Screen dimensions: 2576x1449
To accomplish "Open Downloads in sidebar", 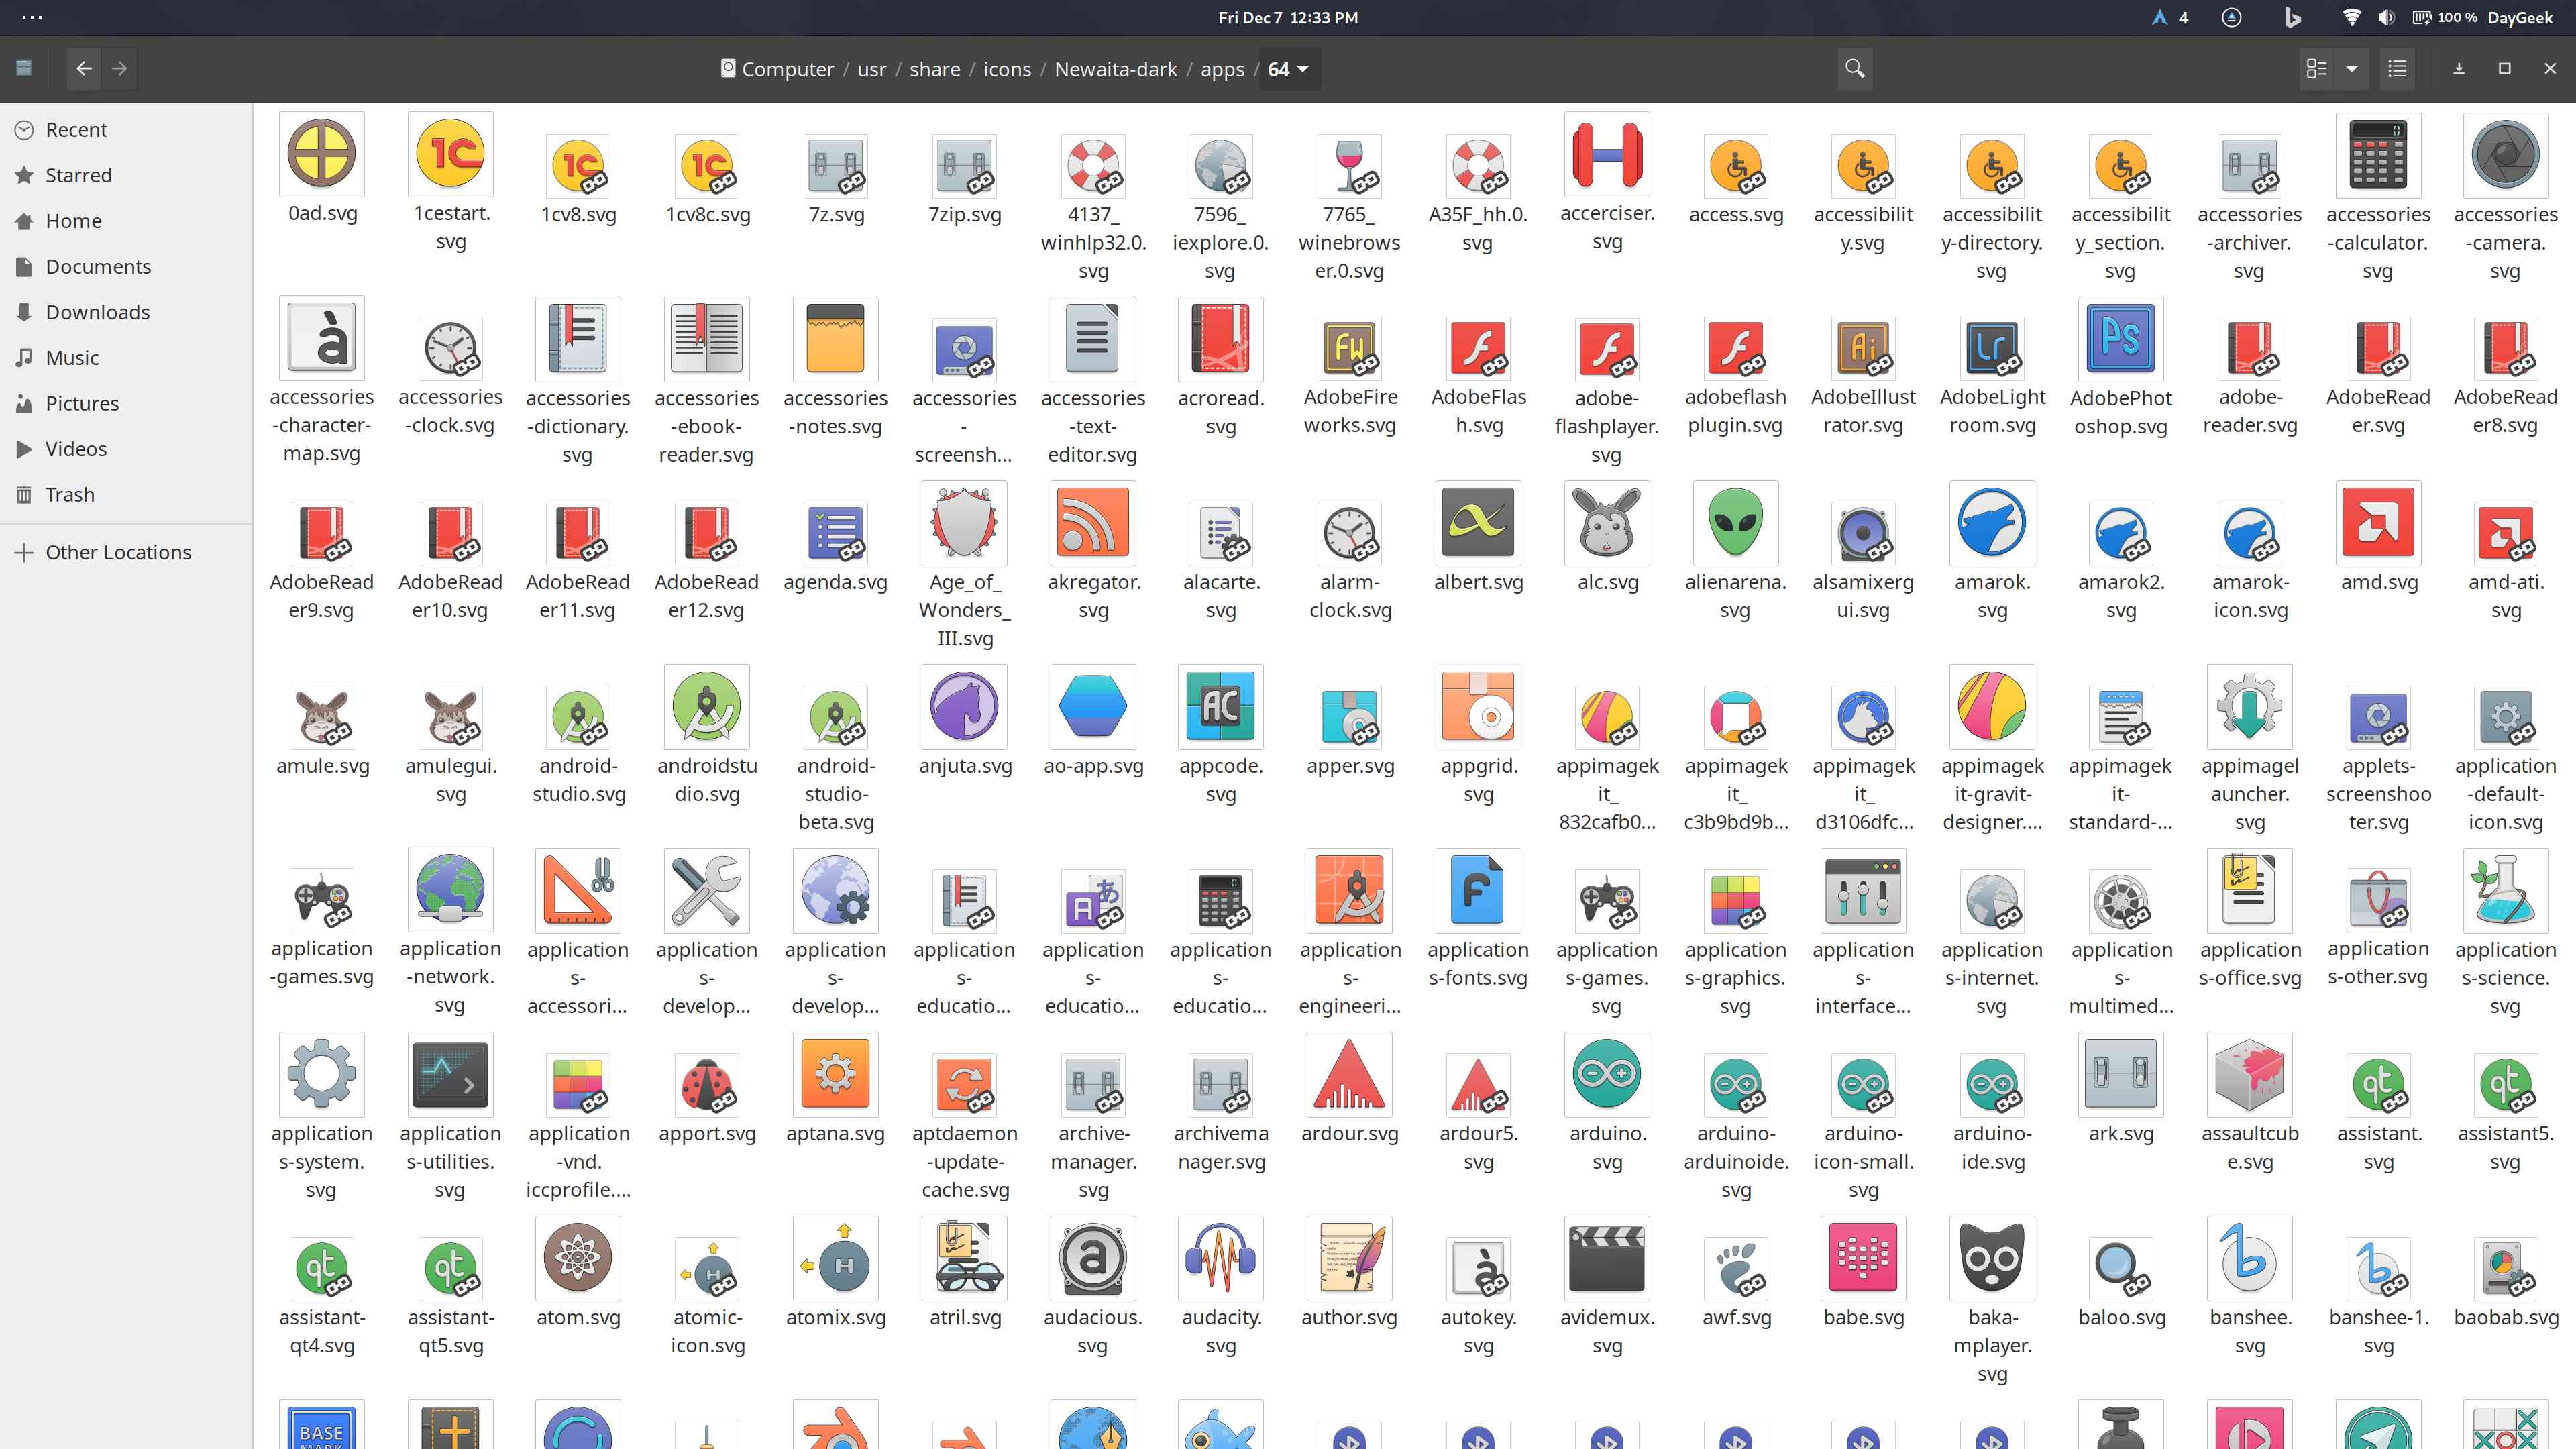I will 126,312.
